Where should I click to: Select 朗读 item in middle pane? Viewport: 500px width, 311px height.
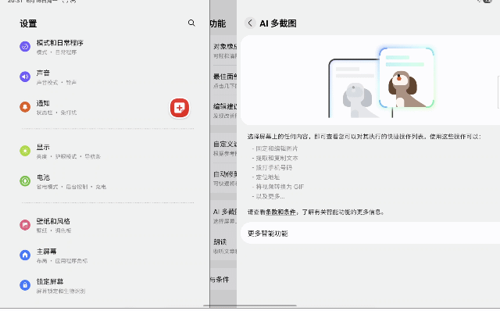(x=223, y=246)
